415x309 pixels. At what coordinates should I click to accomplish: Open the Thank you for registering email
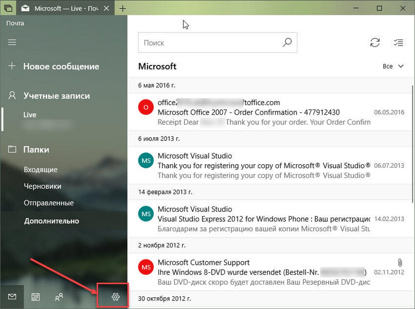(271, 166)
